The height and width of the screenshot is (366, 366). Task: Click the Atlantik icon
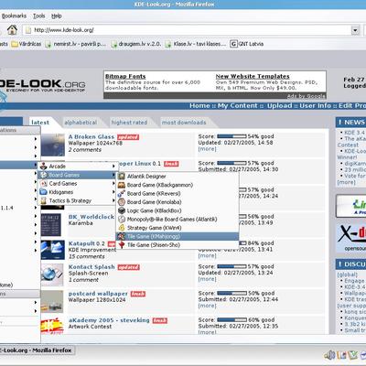(122, 219)
